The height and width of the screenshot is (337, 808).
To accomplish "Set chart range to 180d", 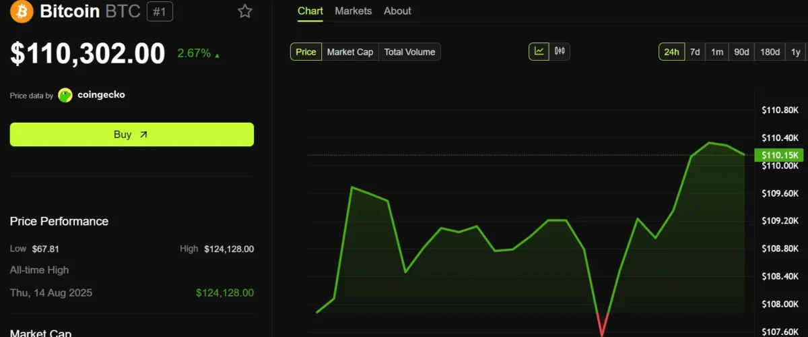I will tap(770, 52).
